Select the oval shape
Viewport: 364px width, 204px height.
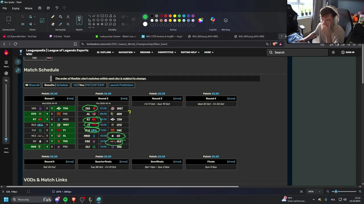pos(98,16)
